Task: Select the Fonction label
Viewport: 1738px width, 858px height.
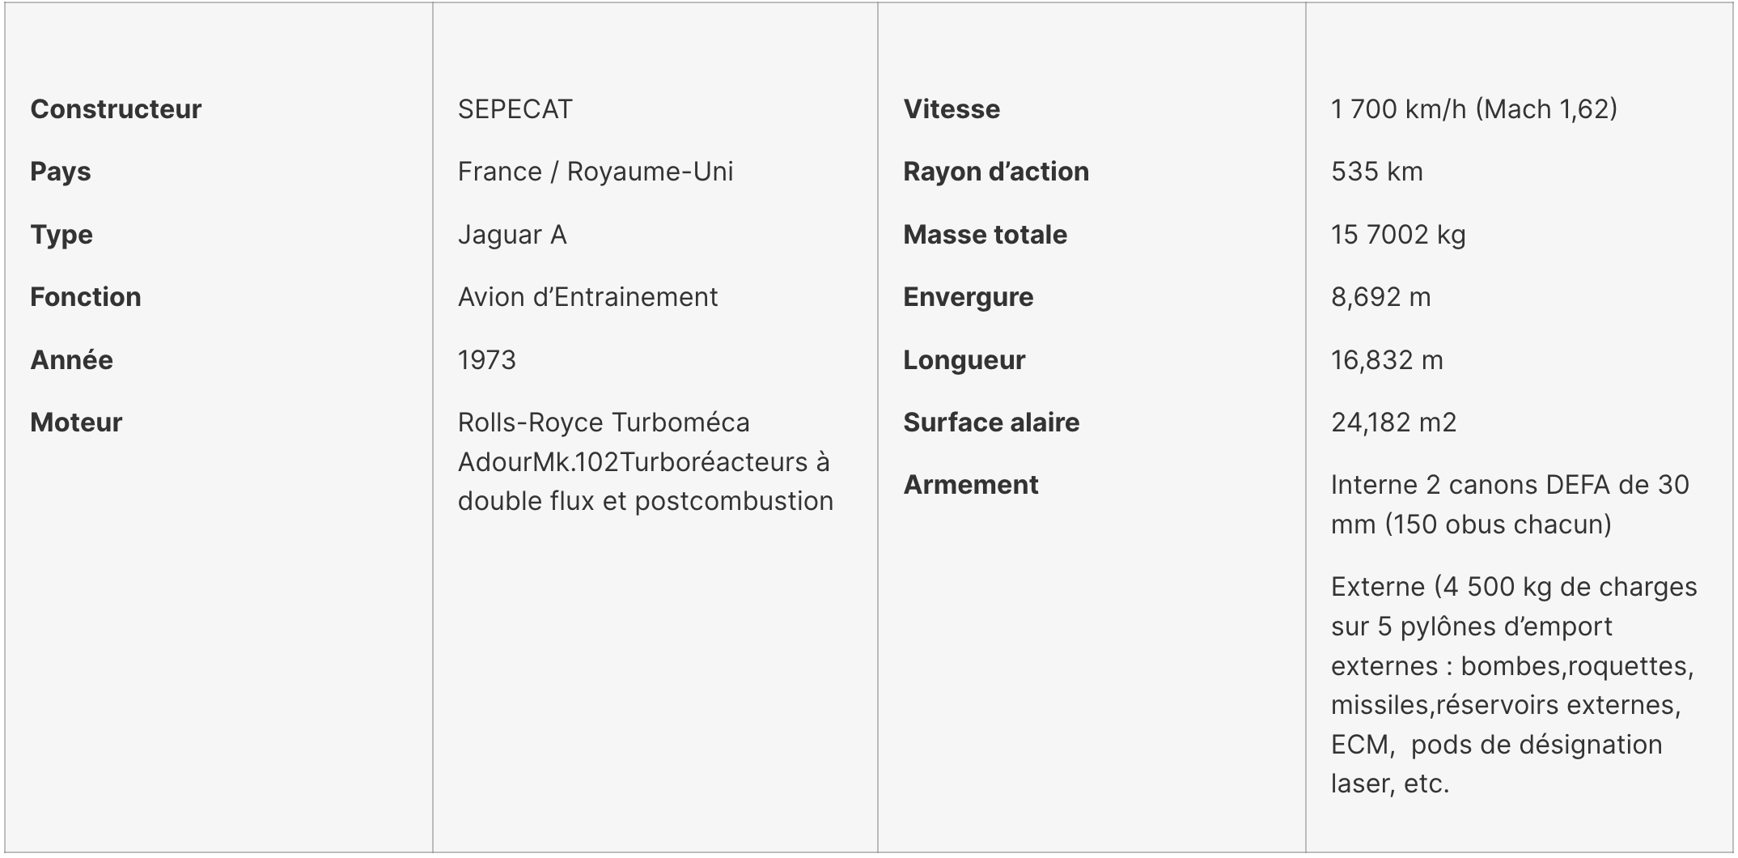Action: 86,297
